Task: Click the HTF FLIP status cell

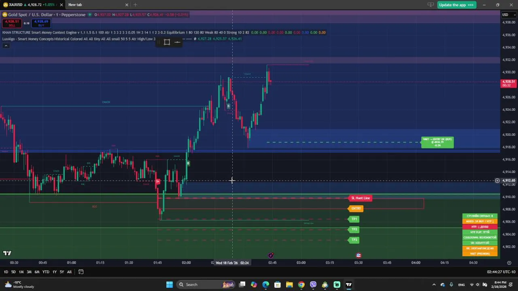Action: [x=480, y=232]
